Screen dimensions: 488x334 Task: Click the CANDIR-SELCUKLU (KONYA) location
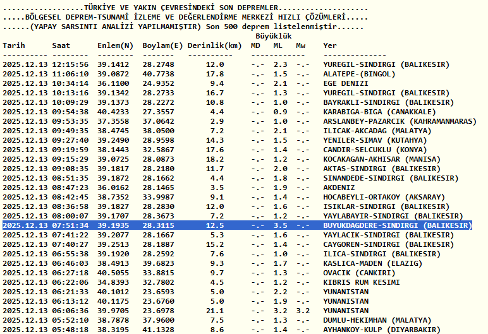(x=375, y=150)
